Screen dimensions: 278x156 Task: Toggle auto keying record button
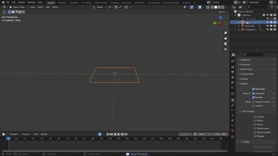100,134
